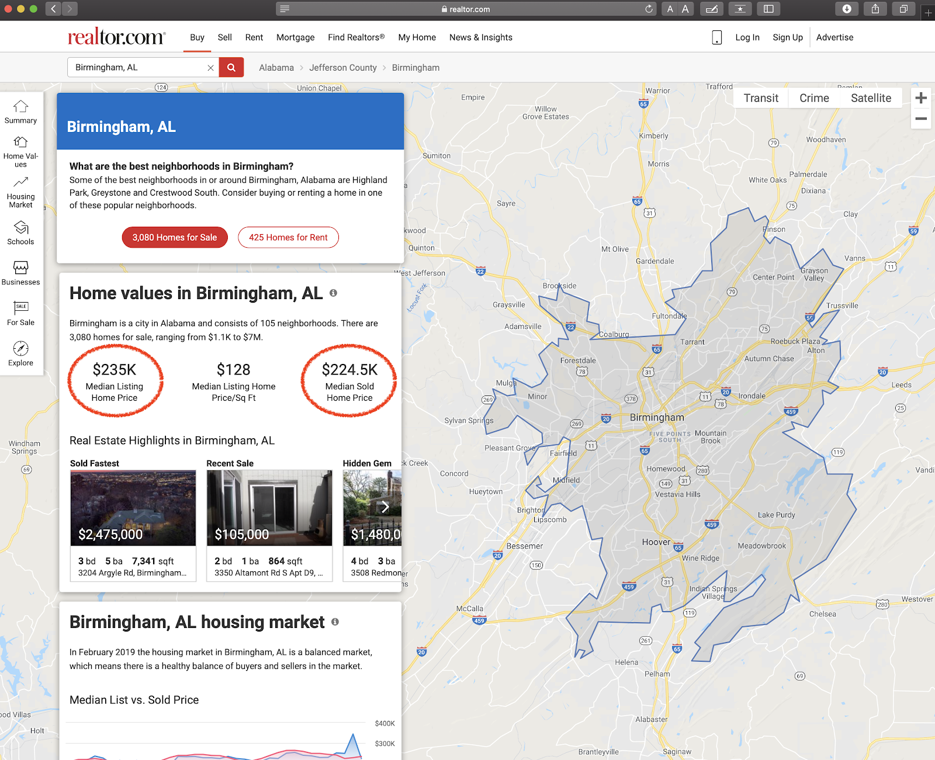
Task: Show next real estate highlight
Action: point(385,506)
